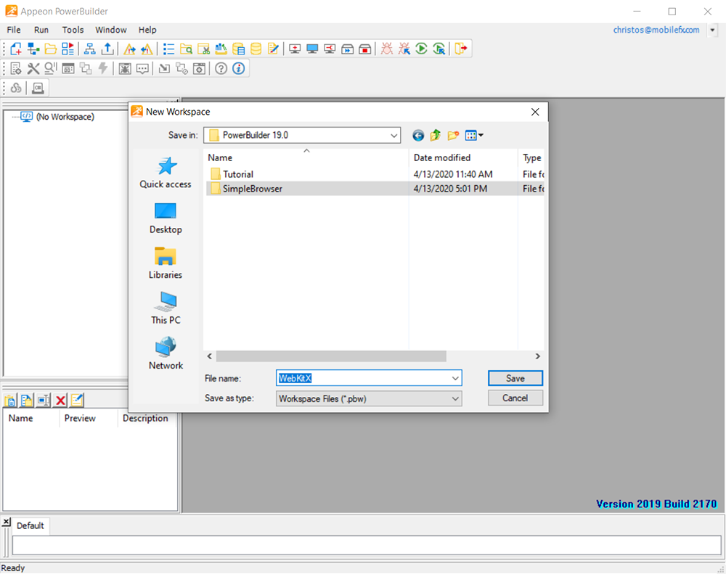Open This PC in the places sidebar
This screenshot has height=574, width=726.
pos(166,308)
